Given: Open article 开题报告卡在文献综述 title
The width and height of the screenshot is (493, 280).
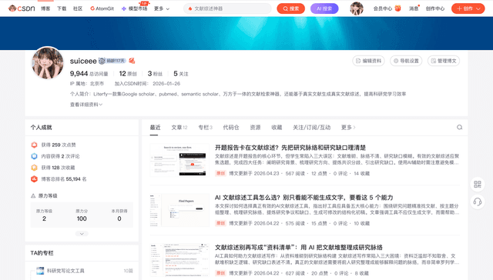Looking at the screenshot, I should click(290, 148).
